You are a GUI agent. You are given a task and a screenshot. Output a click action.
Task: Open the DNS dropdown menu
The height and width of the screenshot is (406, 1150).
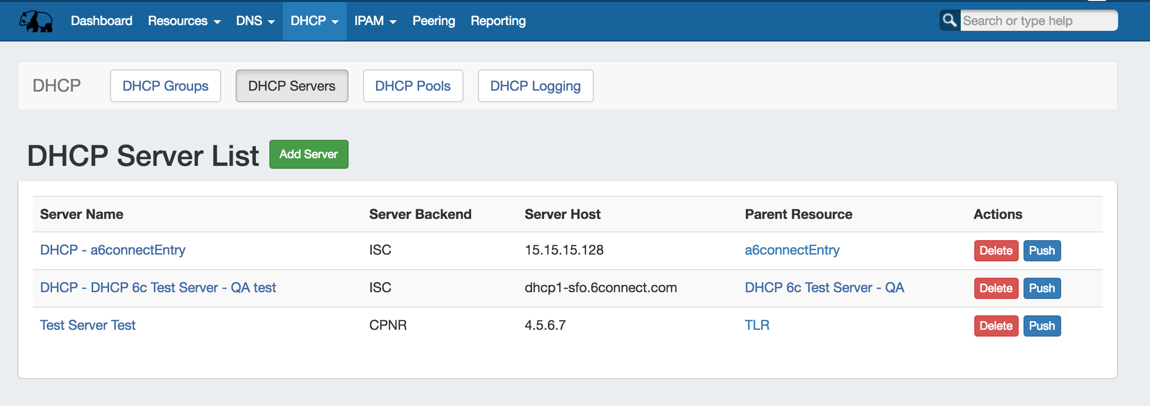click(x=255, y=21)
